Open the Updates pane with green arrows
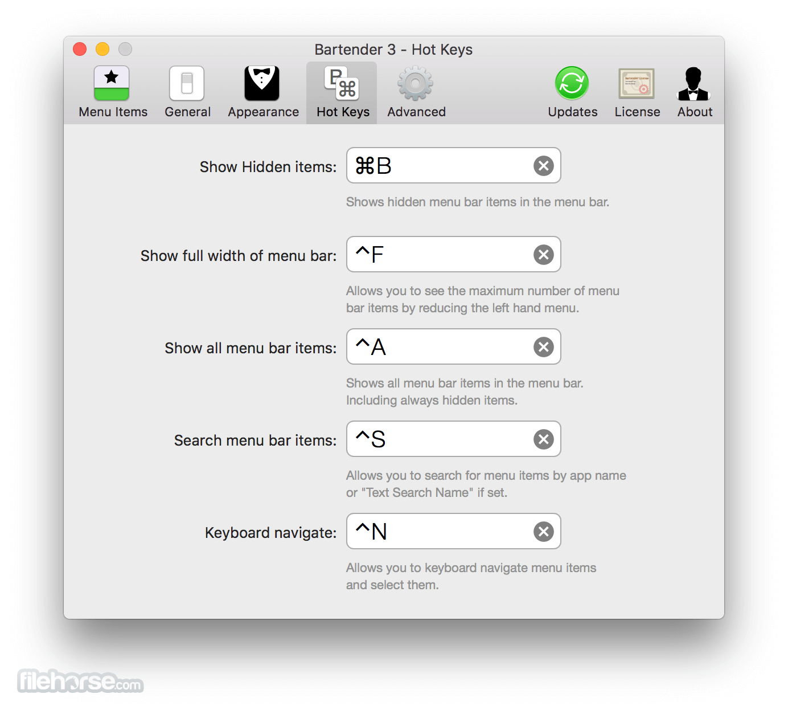Screen dimensions: 788x710 [x=572, y=92]
